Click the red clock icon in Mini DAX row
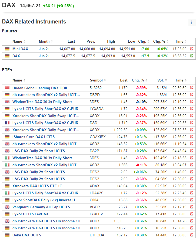The image size is (196, 238). click(x=192, y=49)
